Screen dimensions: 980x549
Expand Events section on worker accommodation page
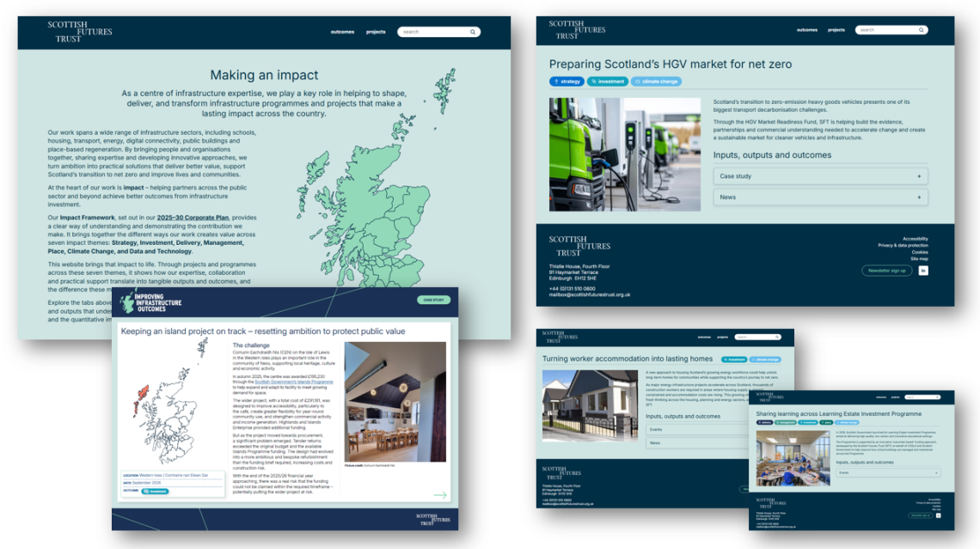(698, 430)
